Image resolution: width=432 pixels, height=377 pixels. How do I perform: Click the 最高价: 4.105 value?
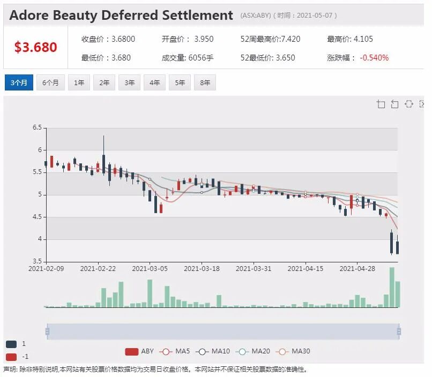click(350, 39)
